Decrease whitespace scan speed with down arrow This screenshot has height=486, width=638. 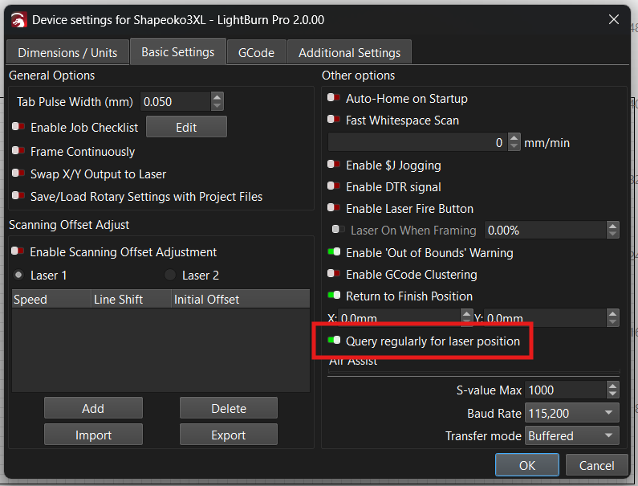[514, 147]
